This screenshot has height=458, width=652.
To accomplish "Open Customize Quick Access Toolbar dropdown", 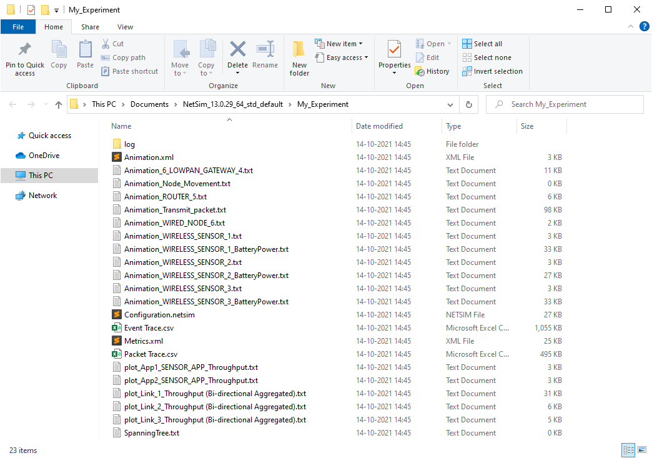I will [x=57, y=10].
